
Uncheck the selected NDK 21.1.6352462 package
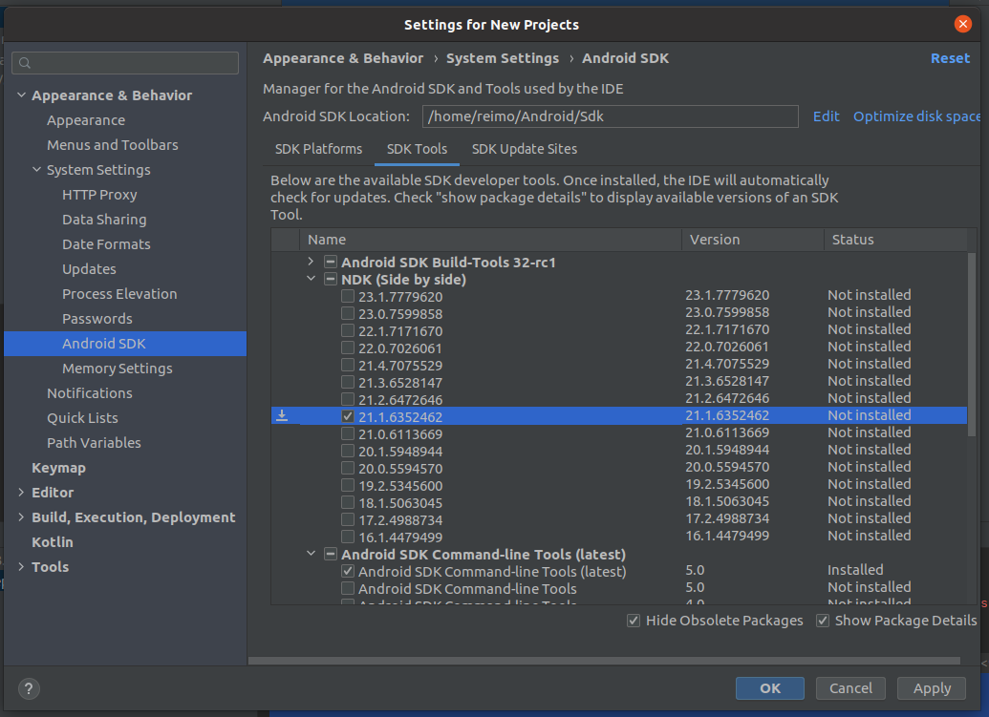(x=348, y=415)
